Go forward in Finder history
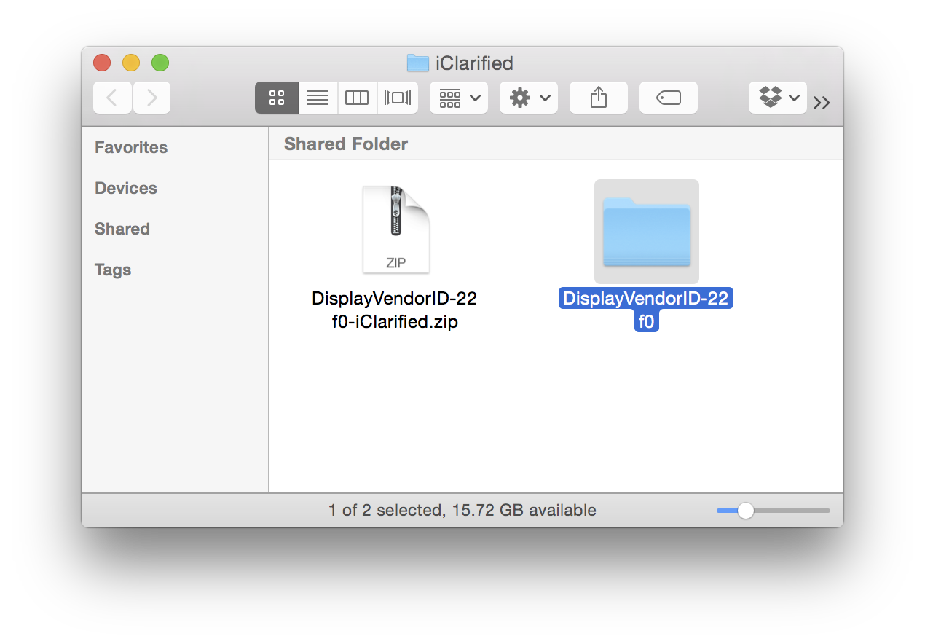Viewport: 925px width, 644px height. click(151, 98)
